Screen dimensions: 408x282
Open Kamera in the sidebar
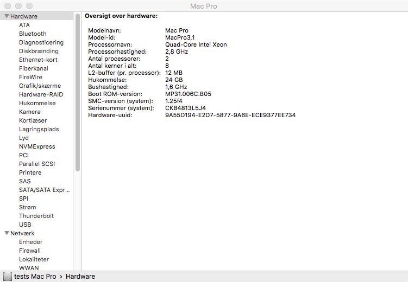coord(30,112)
